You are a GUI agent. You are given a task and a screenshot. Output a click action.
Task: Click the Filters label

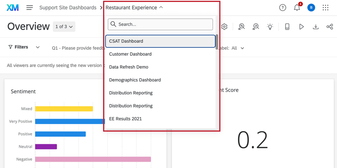tap(21, 47)
